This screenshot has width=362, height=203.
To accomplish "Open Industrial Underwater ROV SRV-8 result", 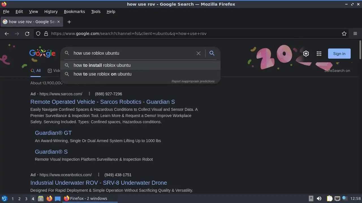I will pyautogui.click(x=99, y=183).
